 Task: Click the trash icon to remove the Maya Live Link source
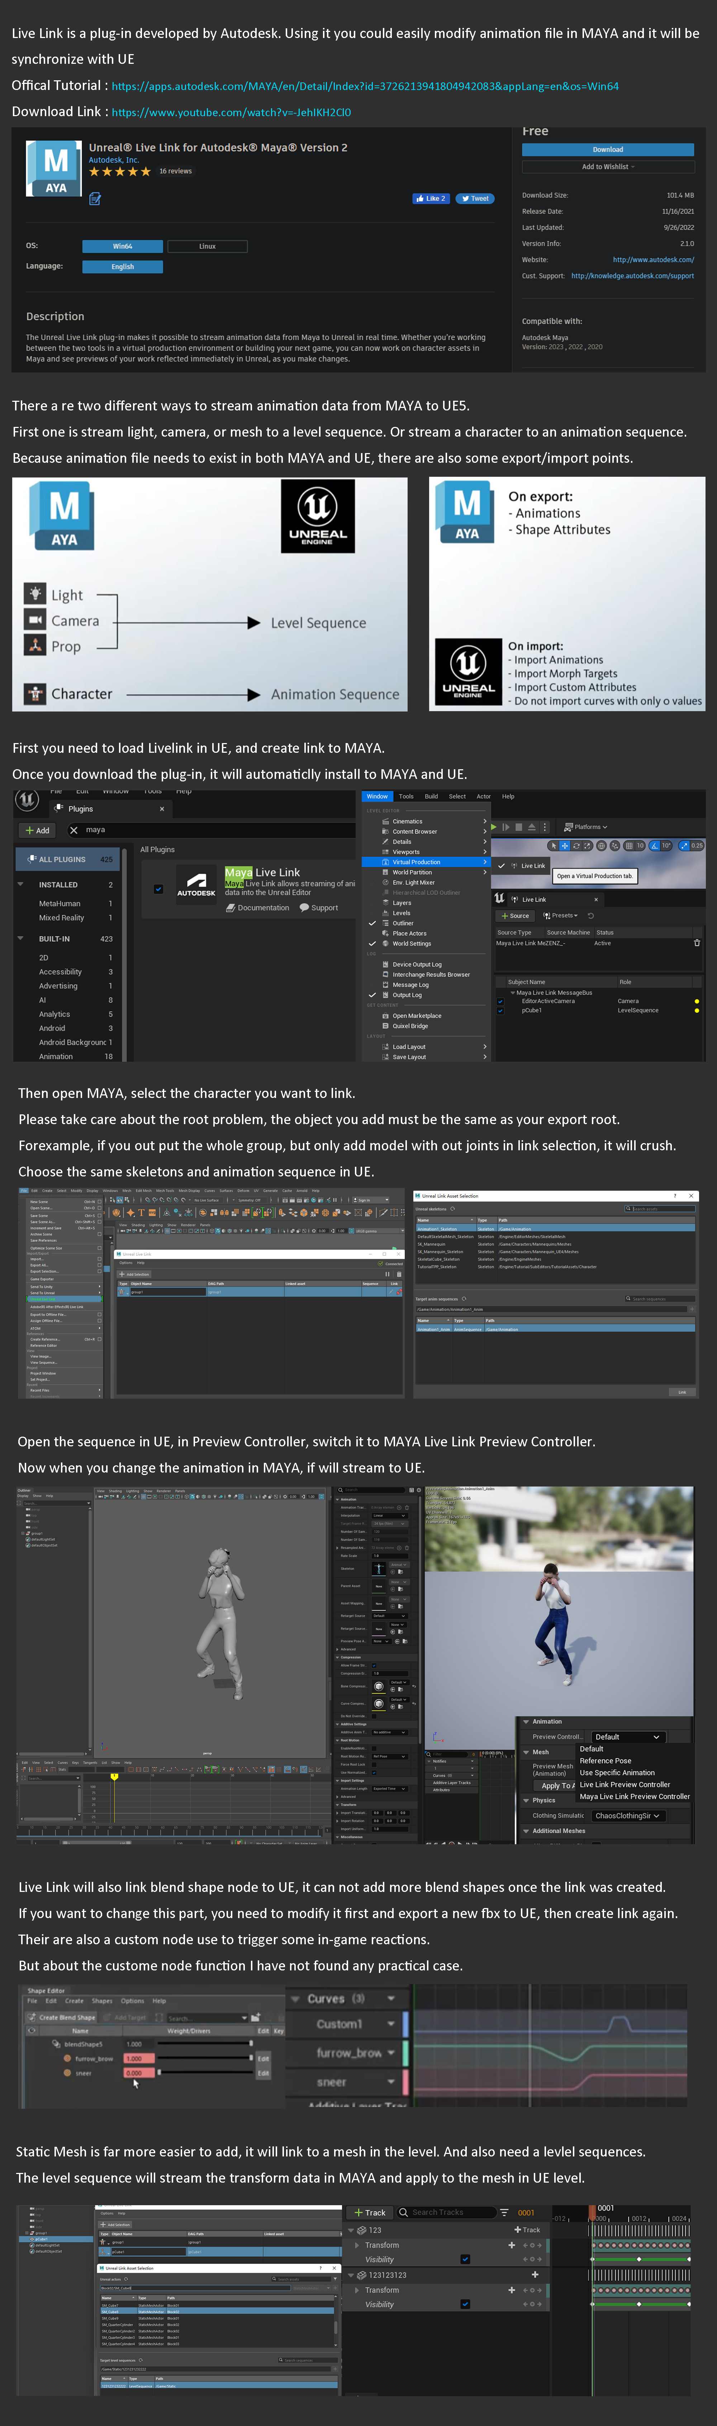696,943
